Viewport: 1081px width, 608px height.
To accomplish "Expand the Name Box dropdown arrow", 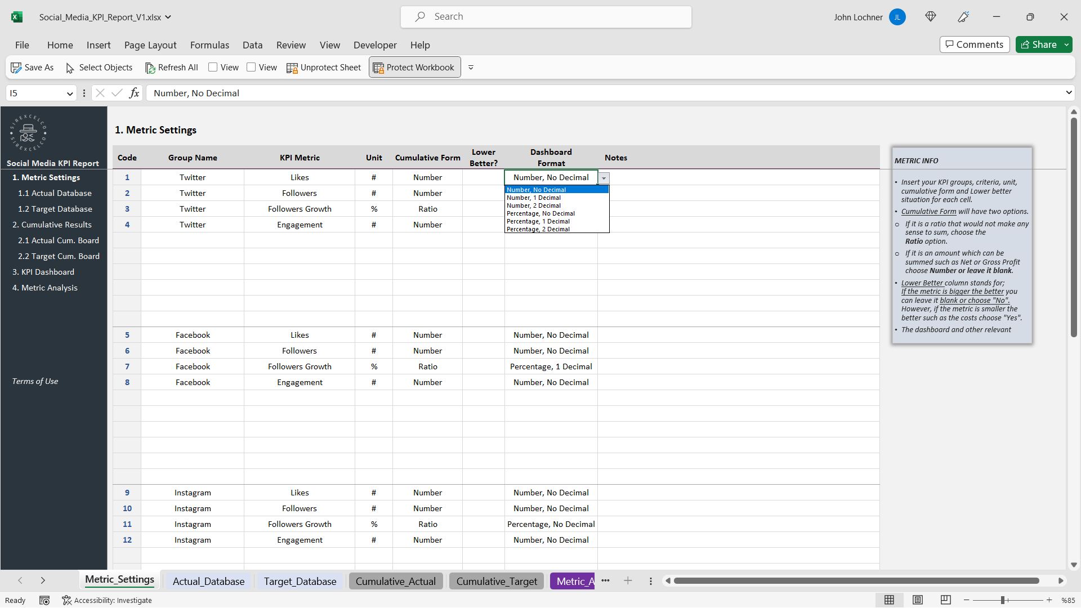I will click(70, 93).
